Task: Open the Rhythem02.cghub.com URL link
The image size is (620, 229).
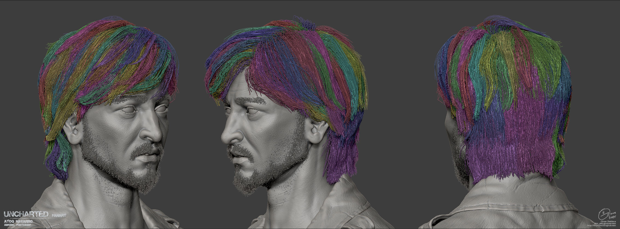Action: tap(601, 226)
